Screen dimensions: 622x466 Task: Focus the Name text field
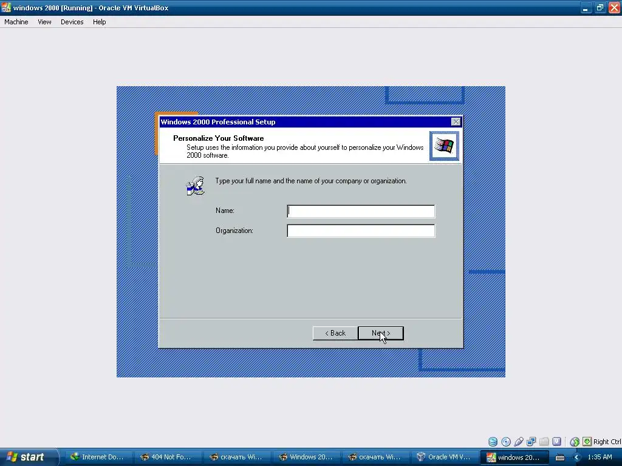point(361,211)
